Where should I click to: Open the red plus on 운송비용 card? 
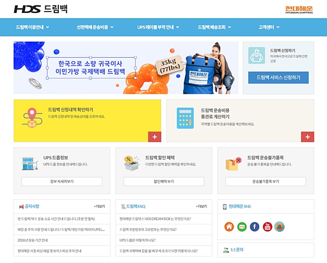pyautogui.click(x=307, y=137)
